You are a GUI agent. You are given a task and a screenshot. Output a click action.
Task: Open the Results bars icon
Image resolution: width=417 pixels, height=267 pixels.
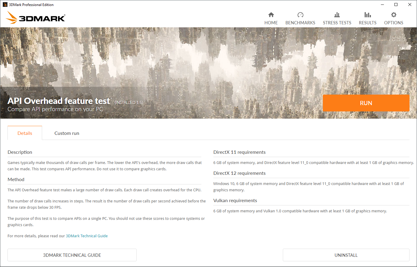pyautogui.click(x=368, y=15)
